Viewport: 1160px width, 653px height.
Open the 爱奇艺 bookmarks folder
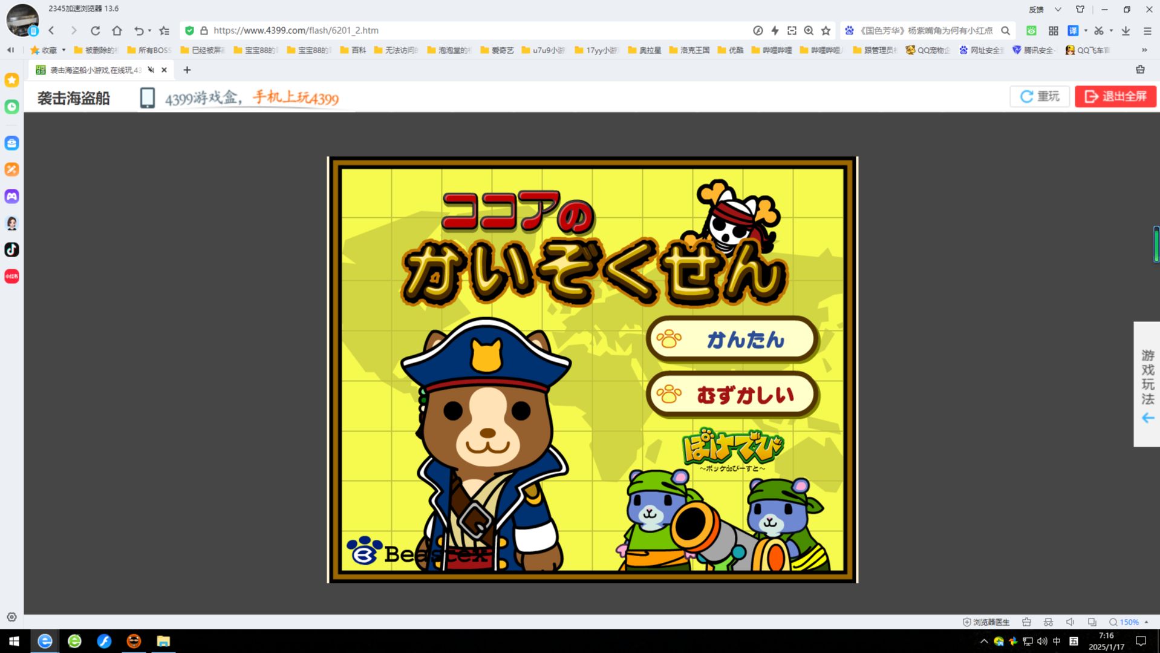(497, 50)
